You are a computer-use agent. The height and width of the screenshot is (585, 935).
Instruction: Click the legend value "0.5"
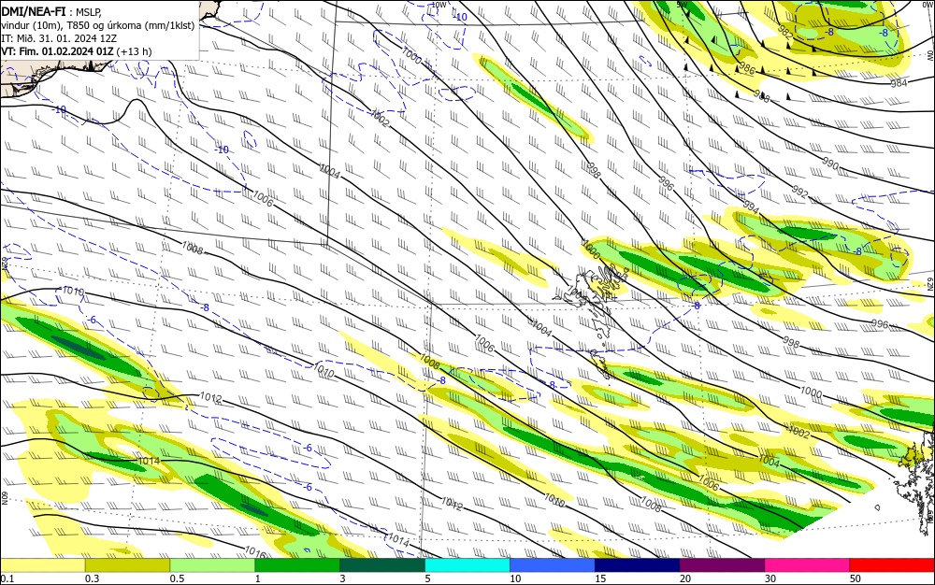click(x=177, y=578)
